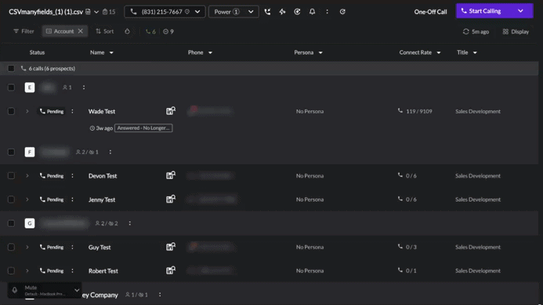Open three-dot menu for G account
Viewport: 543px width, 305px height.
click(x=130, y=224)
